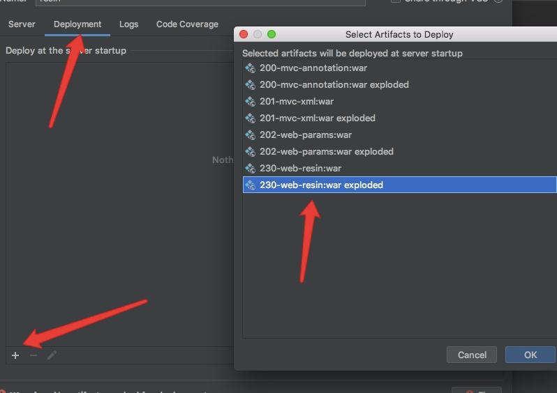
Task: Select the highlighted 230-web-resin:war exploded row
Action: 321,185
